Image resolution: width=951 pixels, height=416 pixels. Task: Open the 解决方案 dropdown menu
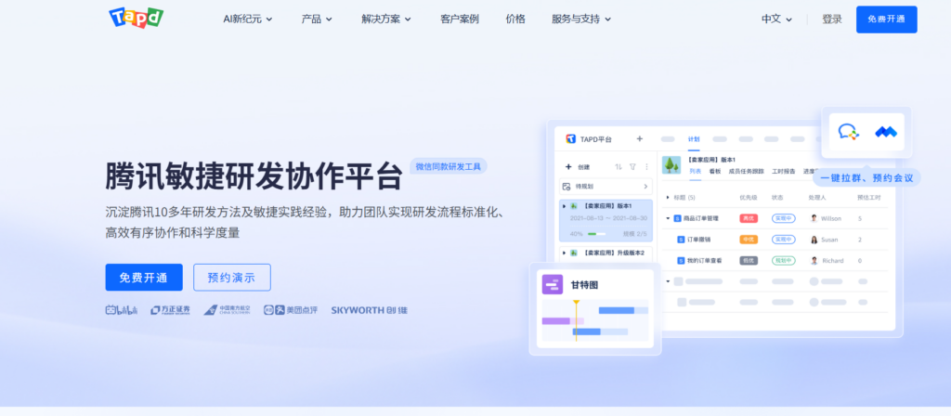(x=386, y=19)
